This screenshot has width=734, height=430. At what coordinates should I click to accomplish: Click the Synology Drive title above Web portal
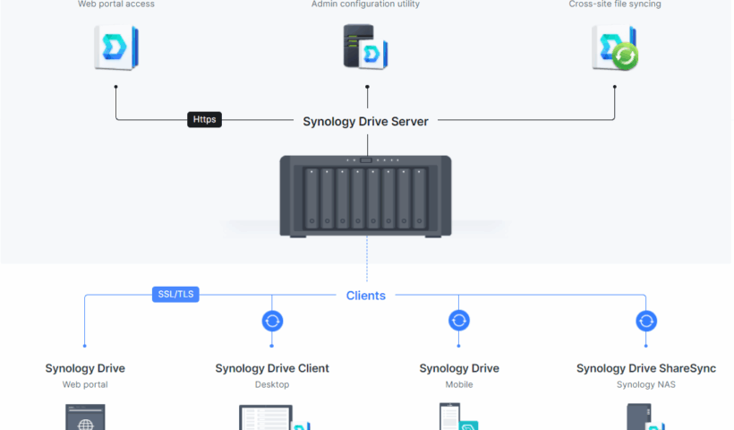[x=85, y=368]
